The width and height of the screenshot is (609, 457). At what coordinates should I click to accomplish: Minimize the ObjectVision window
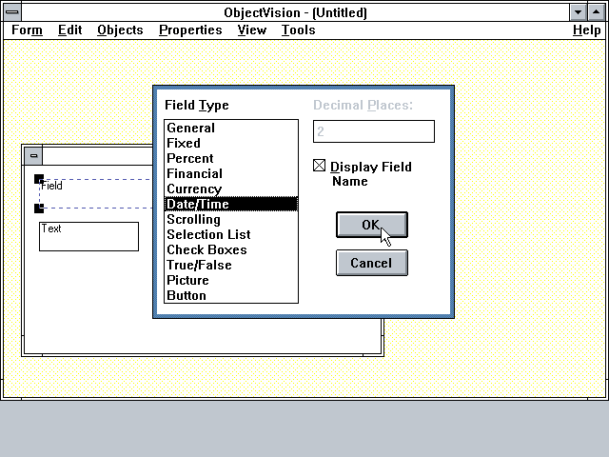tap(578, 12)
